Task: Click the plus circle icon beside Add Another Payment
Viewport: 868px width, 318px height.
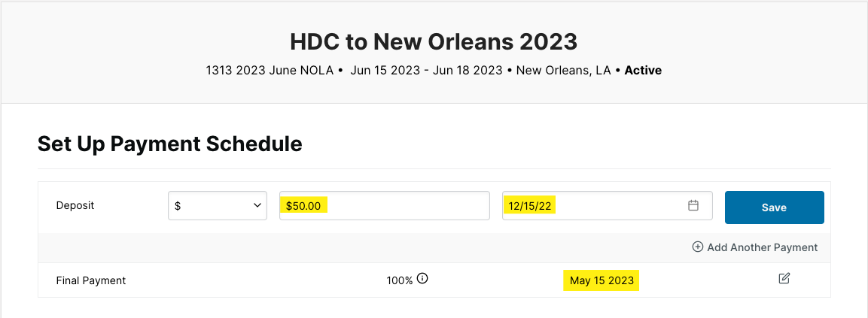Action: click(x=698, y=247)
